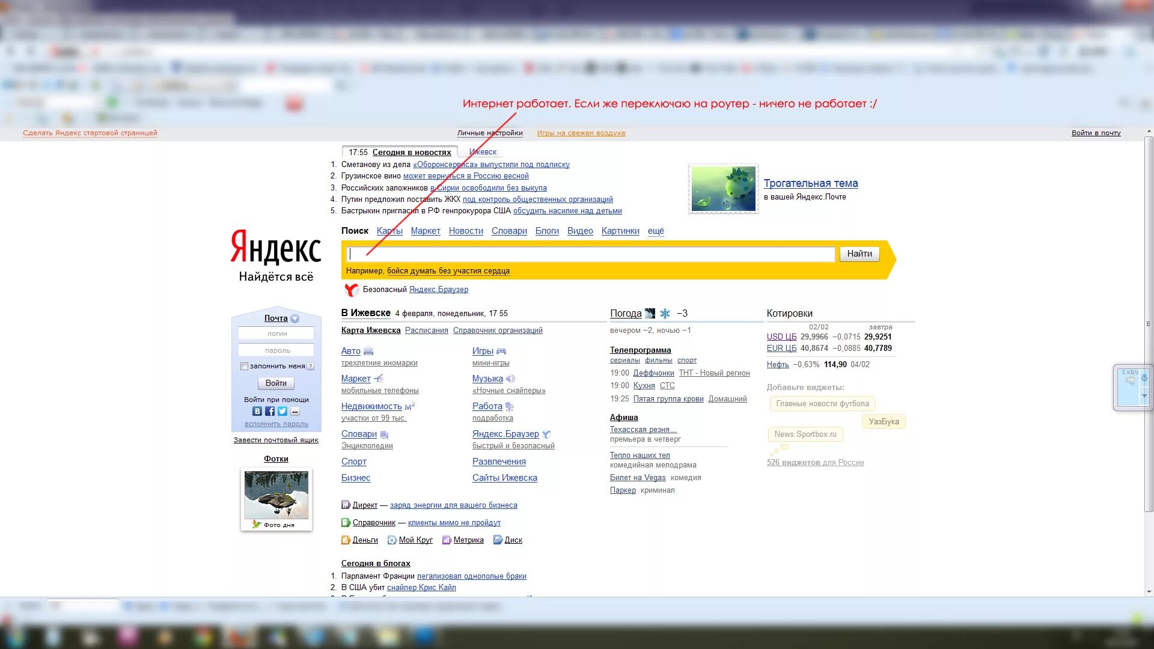This screenshot has height=649, width=1154.
Task: Click the download arrow icon in the speed widget
Action: click(x=1144, y=378)
